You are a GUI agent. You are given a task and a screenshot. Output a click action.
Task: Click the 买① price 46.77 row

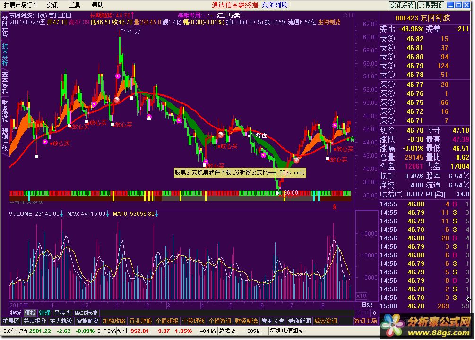[424, 85]
